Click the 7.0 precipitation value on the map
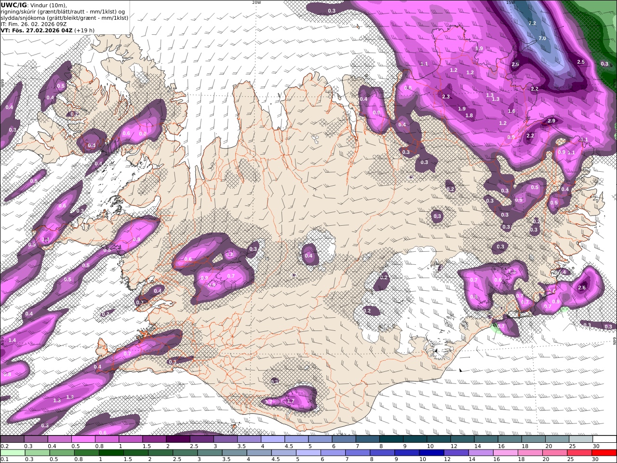The width and height of the screenshot is (617, 463). [x=542, y=38]
